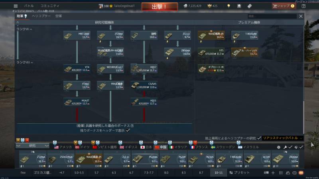Select the ZTZ96A tank in research tree
Image resolution: width=319 pixels, height=179 pixels.
110,35
